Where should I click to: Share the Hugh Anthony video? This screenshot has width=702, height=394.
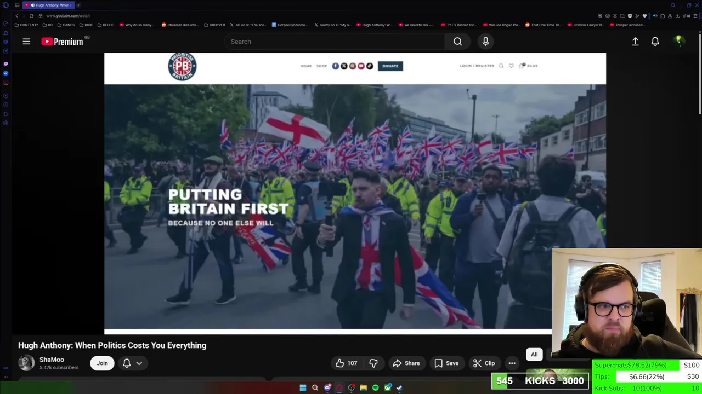click(406, 363)
